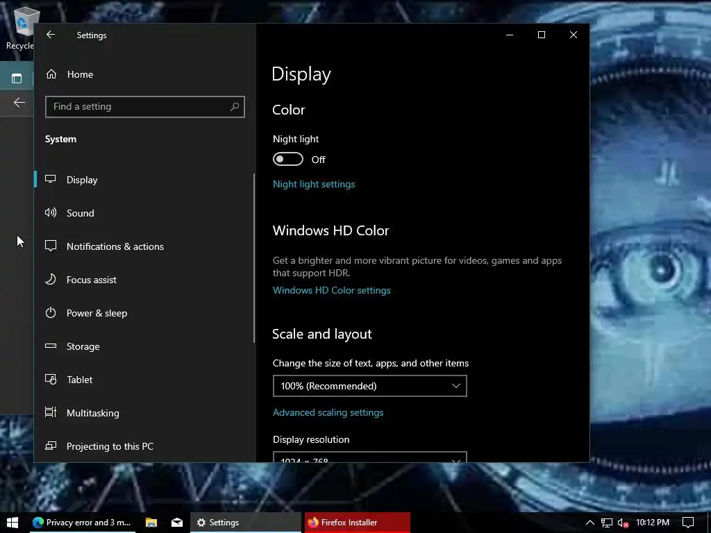Click the search magnifier icon in Find a setting
This screenshot has height=533, width=711.
point(235,106)
